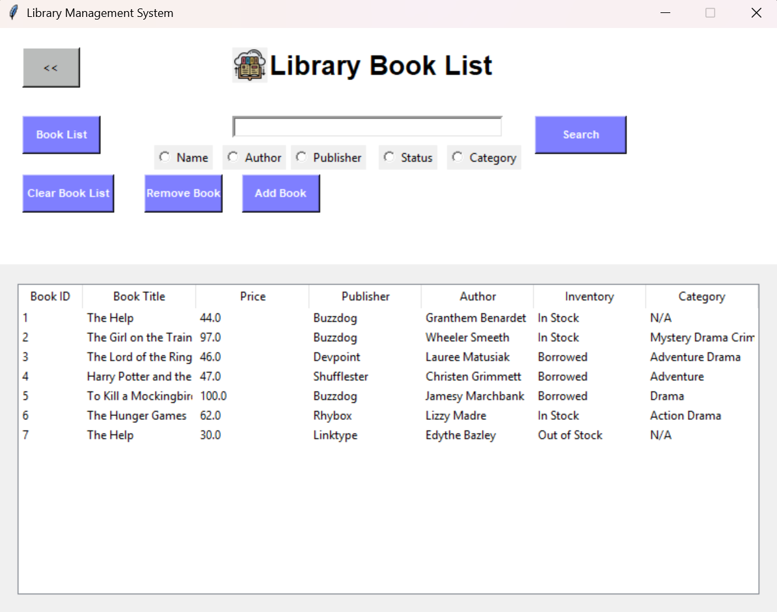777x612 pixels.
Task: Enable the Category search filter
Action: (x=484, y=158)
